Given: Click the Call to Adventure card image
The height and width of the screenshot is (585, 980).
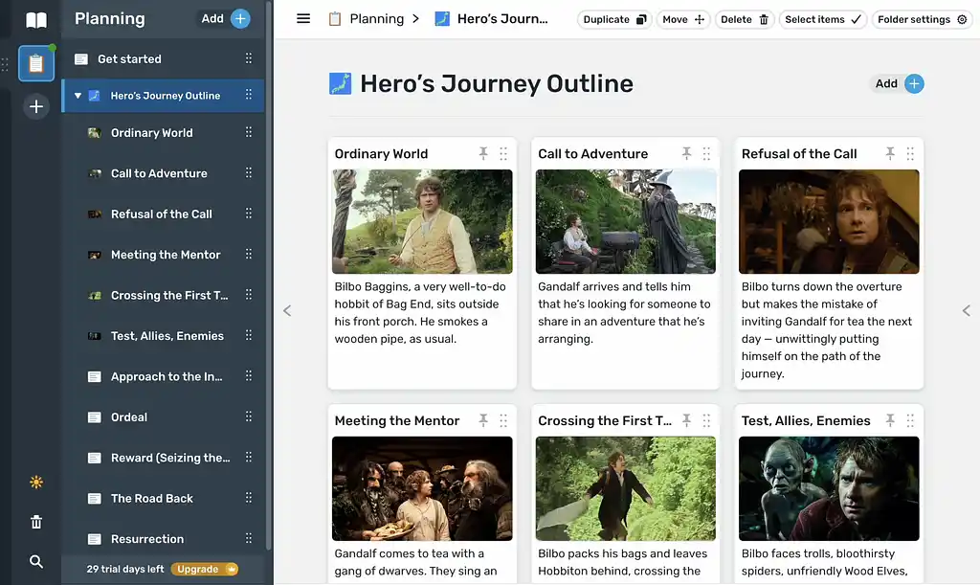Looking at the screenshot, I should (626, 222).
